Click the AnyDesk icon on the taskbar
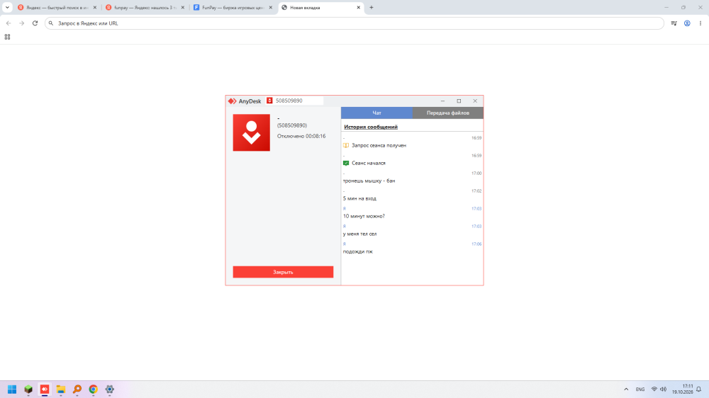The width and height of the screenshot is (709, 398). [45, 390]
